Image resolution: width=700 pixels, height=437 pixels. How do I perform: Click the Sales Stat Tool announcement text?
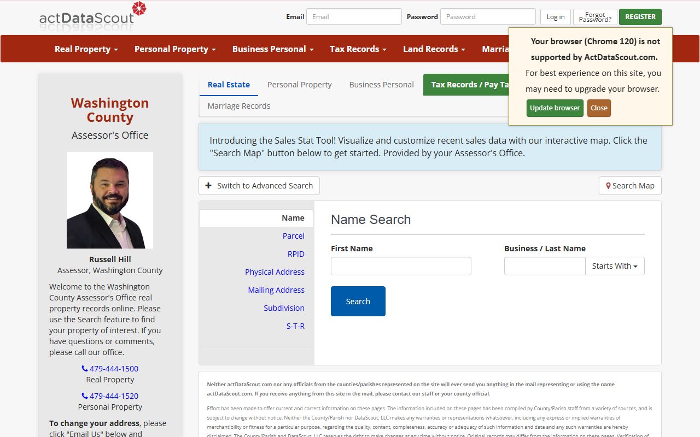428,146
